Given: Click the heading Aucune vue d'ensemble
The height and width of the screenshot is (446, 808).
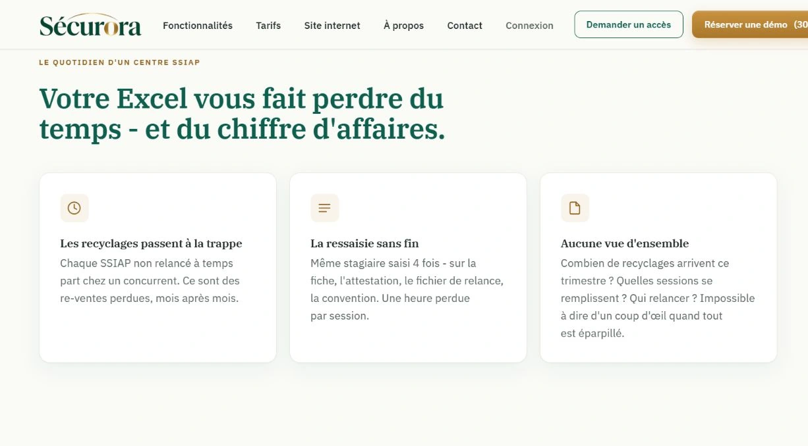Looking at the screenshot, I should 625,243.
